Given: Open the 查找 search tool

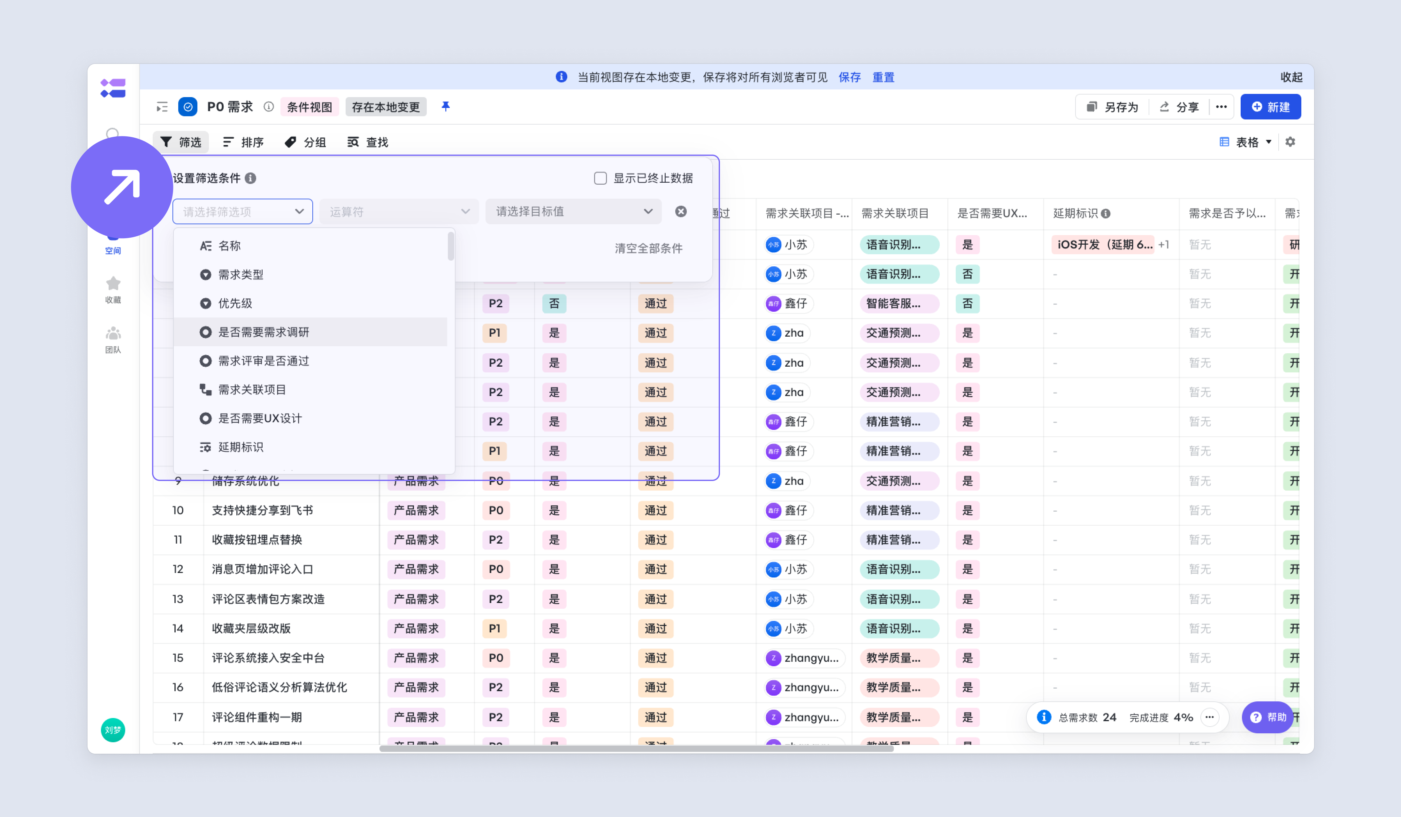Looking at the screenshot, I should (x=367, y=142).
